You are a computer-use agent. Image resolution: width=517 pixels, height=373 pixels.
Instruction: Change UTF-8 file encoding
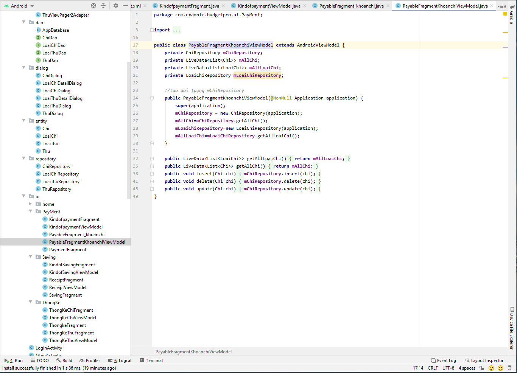[x=448, y=368]
